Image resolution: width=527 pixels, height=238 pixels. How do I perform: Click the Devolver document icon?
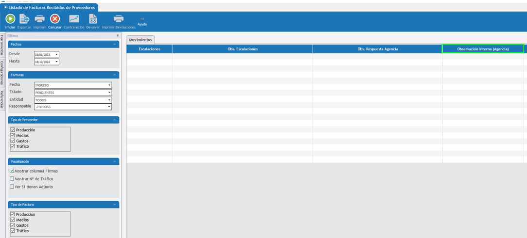(93, 19)
